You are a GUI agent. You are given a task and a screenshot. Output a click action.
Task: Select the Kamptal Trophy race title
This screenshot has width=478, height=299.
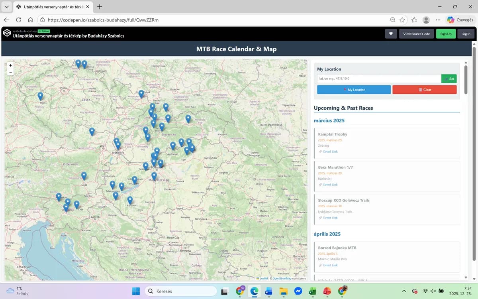click(333, 134)
